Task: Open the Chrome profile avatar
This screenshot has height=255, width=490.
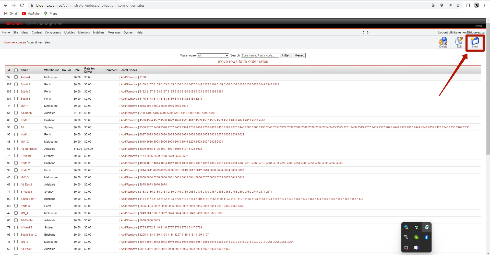Action: coord(476,5)
